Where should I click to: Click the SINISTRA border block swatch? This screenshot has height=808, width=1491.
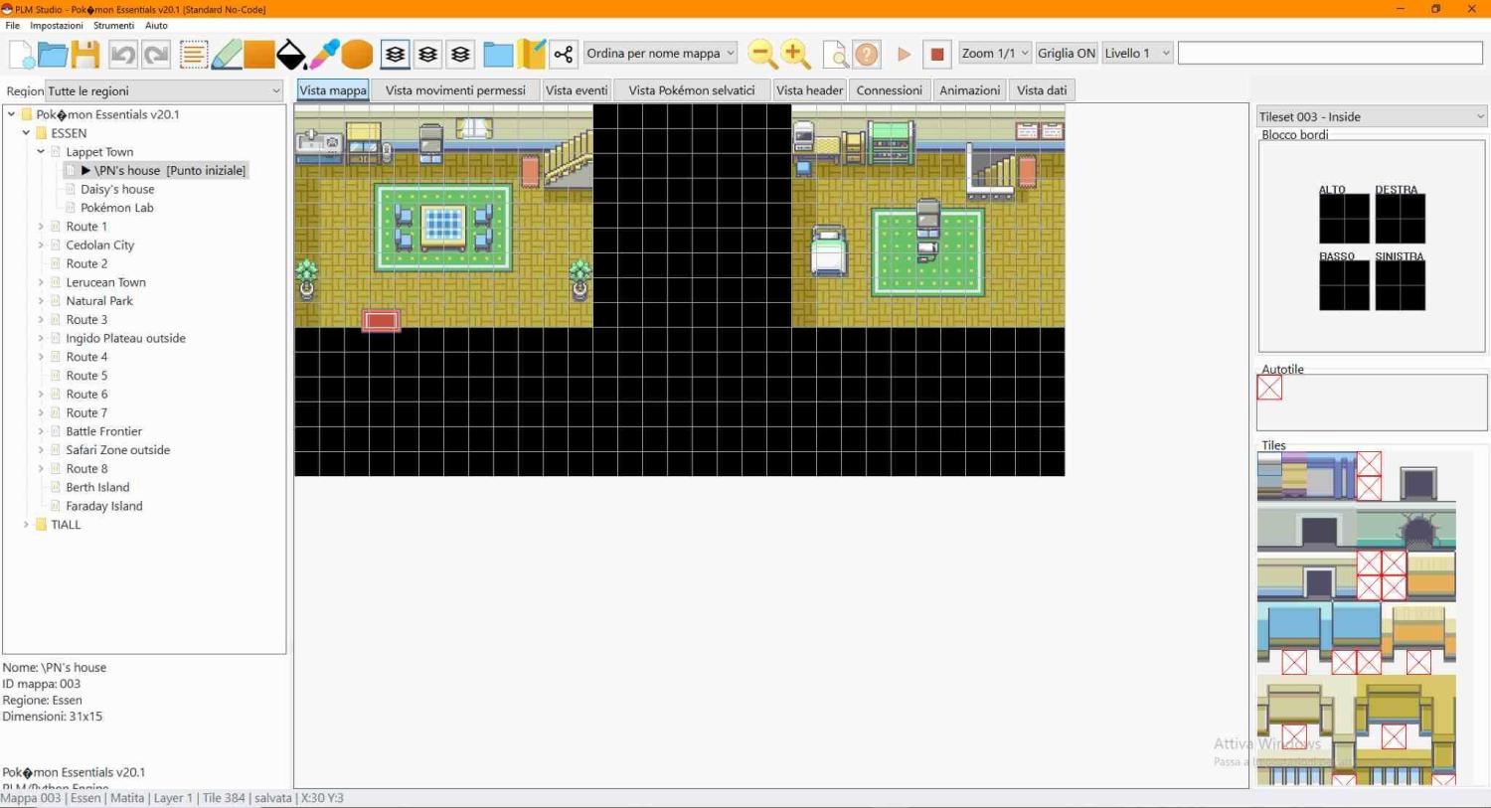point(1400,286)
